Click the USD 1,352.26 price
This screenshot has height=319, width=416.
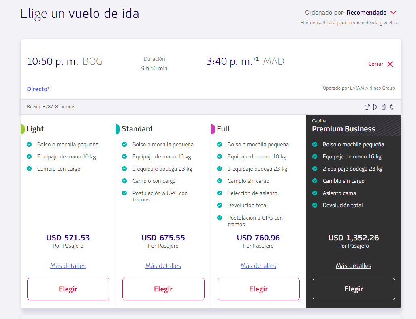click(x=353, y=238)
